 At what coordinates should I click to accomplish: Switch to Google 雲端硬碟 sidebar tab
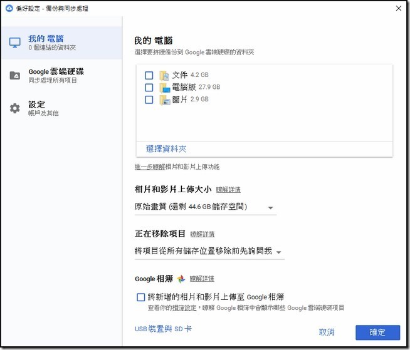point(61,76)
